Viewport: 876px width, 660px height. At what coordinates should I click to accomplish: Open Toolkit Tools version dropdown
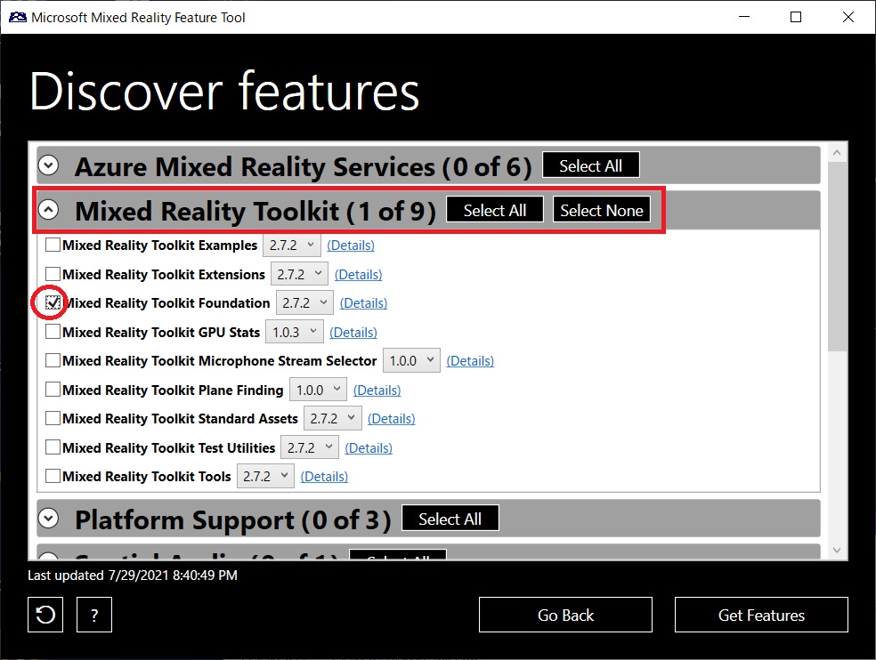point(265,476)
